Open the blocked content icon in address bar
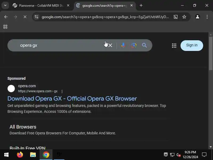The height and width of the screenshot is (160, 213). [176, 17]
